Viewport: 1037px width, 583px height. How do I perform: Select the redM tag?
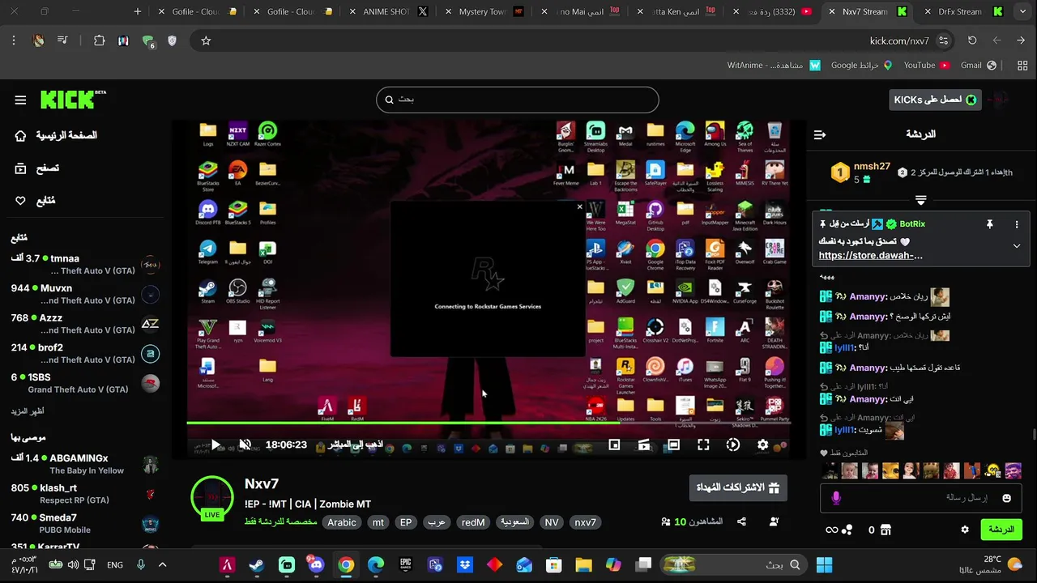(473, 522)
